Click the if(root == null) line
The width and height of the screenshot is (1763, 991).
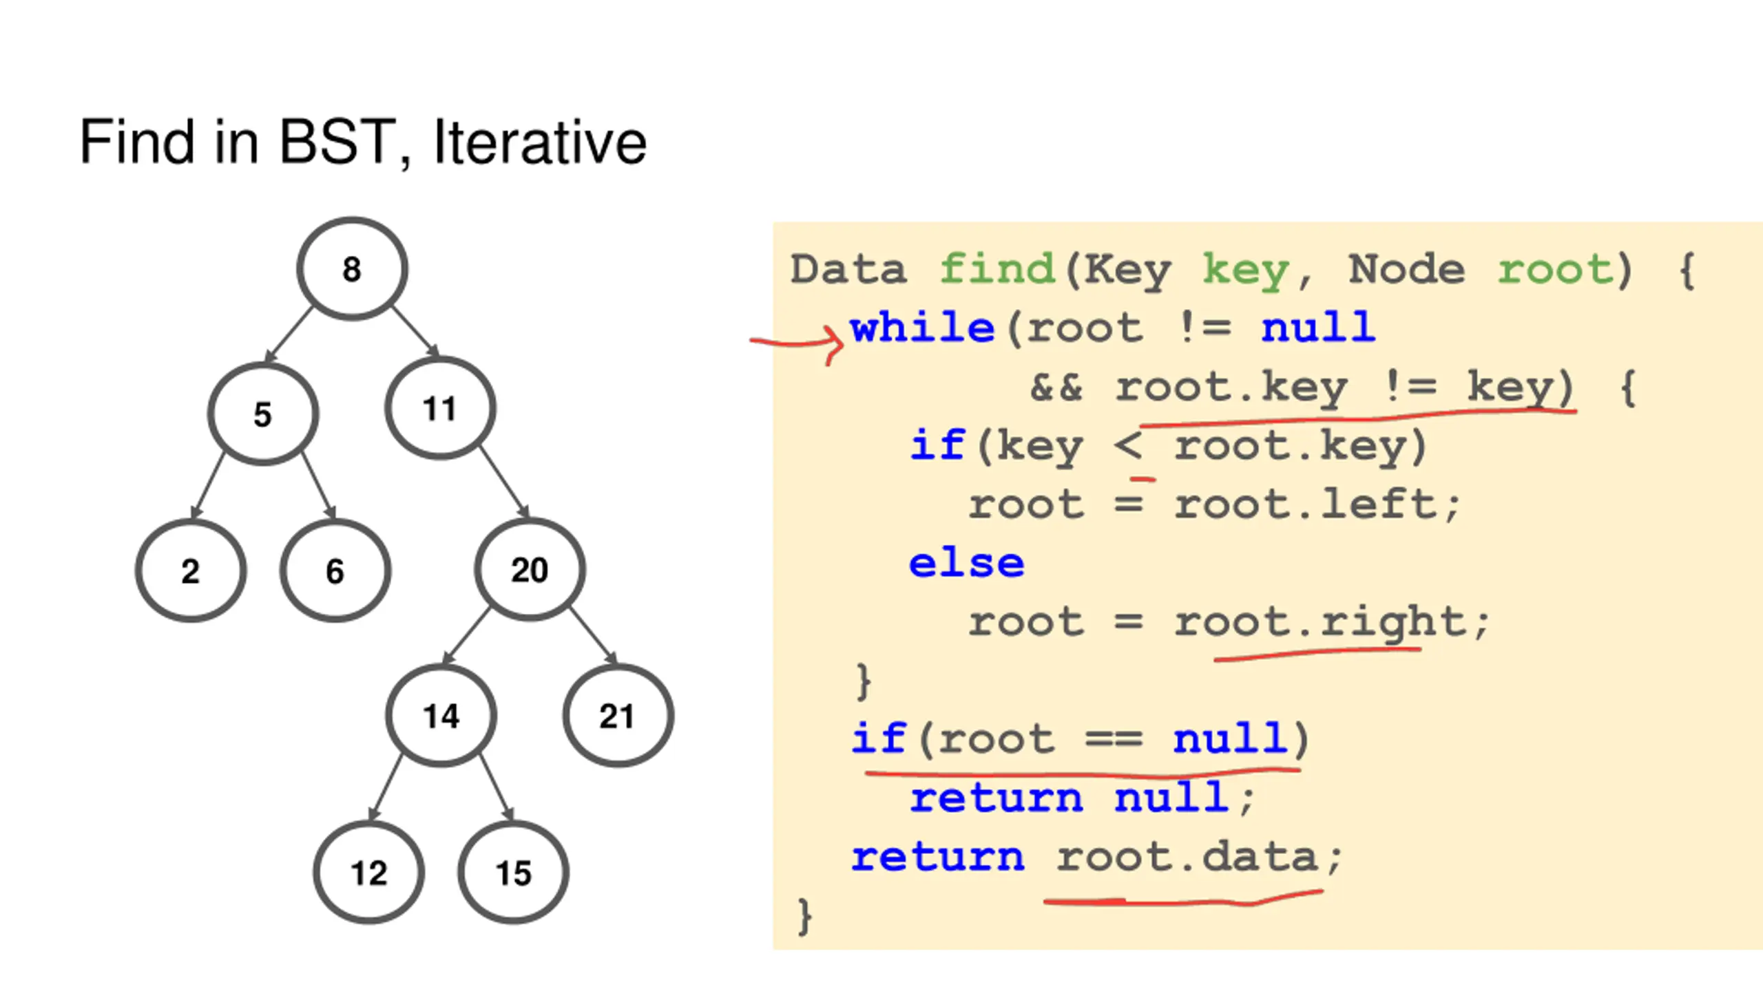1080,740
